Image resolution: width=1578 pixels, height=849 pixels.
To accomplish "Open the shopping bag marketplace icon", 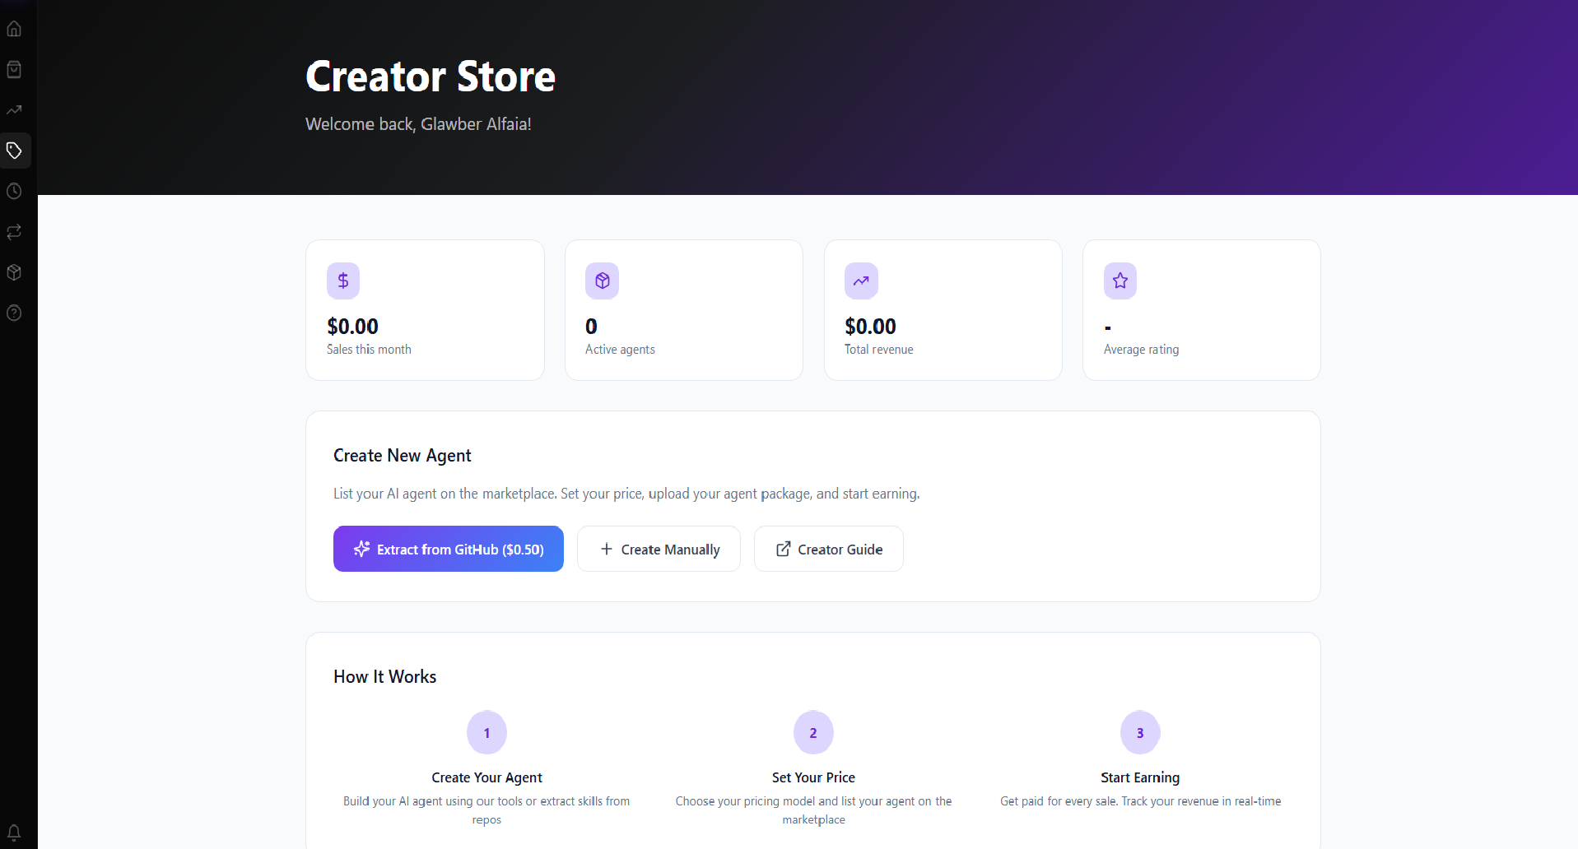I will pyautogui.click(x=14, y=69).
